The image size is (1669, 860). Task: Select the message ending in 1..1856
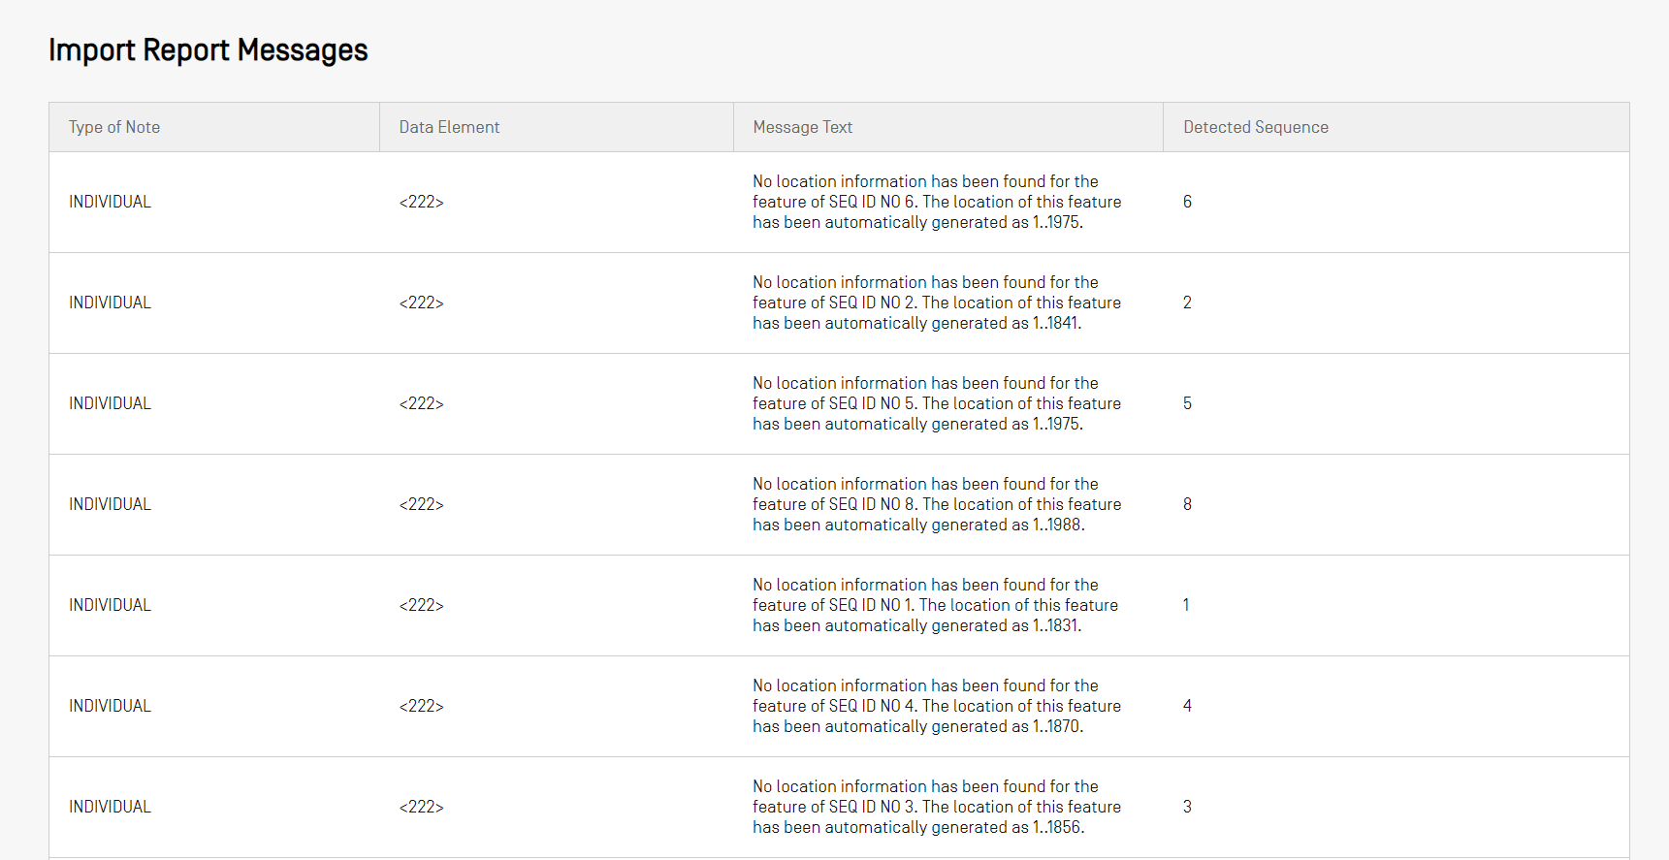click(936, 807)
